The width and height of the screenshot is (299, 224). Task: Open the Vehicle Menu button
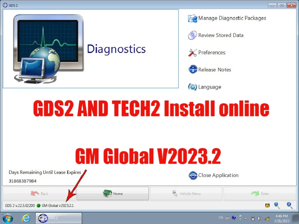click(x=186, y=193)
